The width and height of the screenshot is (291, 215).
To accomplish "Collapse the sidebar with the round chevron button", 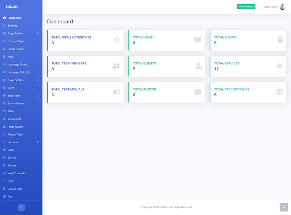I will [x=21, y=208].
